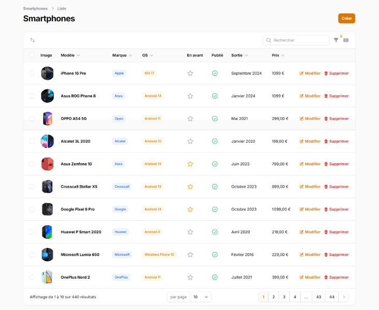Sort by Prix column

pos(278,55)
